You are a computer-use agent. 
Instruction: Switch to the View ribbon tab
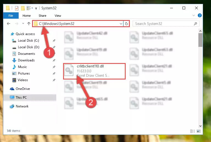(x=58, y=16)
